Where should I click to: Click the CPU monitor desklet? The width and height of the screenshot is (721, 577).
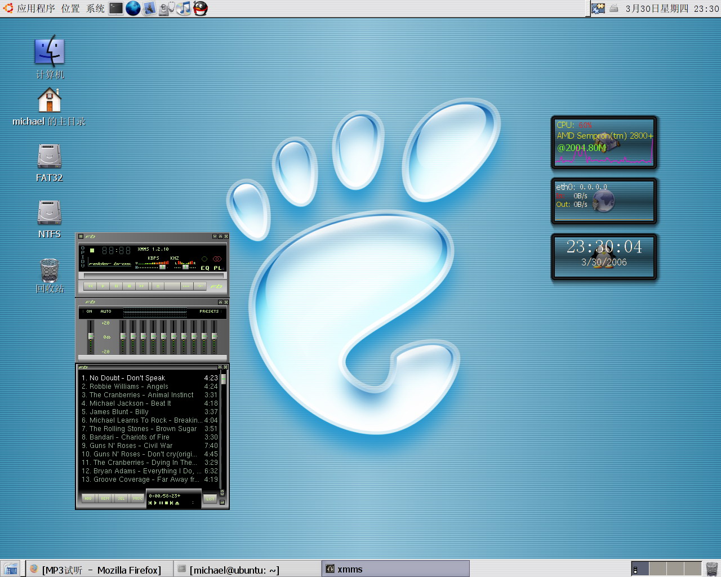pos(604,143)
